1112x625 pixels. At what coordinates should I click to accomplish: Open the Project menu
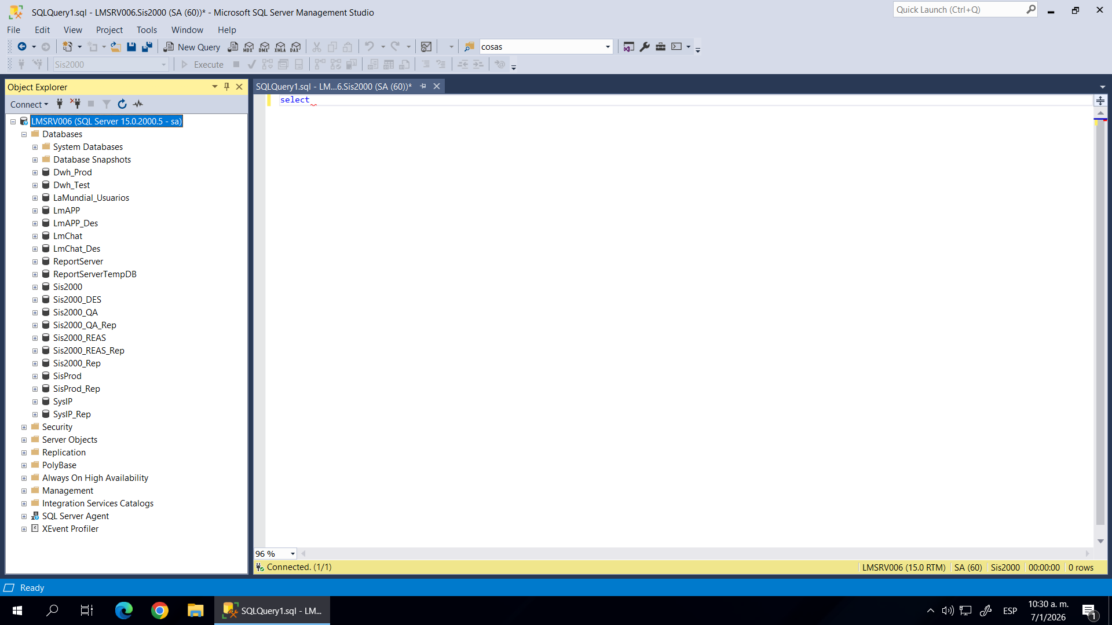109,30
